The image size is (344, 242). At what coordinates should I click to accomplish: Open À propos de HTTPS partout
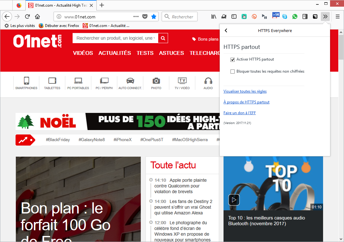pos(246,102)
